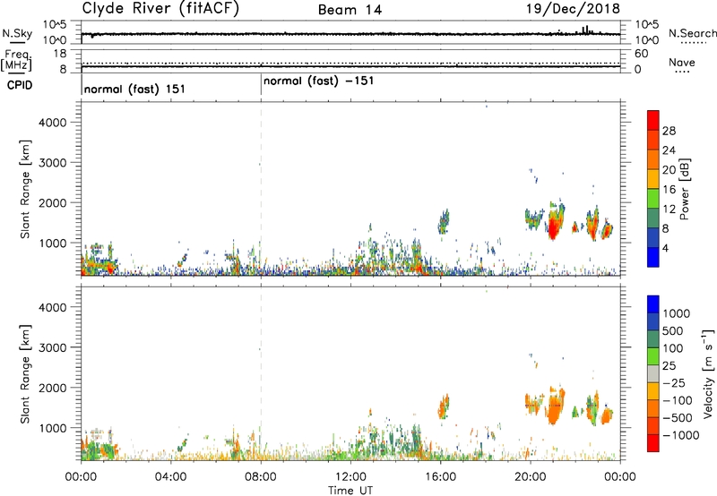Click 'normal (fast) -151' CPID text
Image resolution: width=717 pixels, height=496 pixels.
[319, 81]
